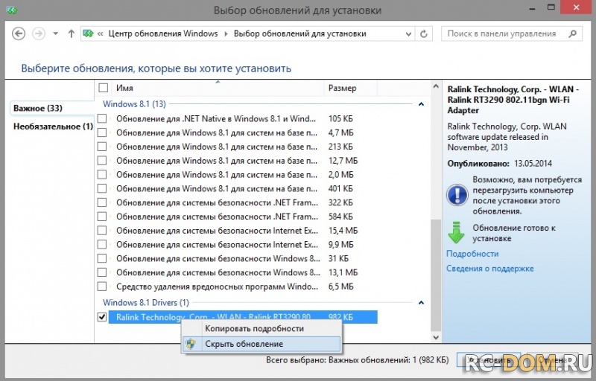596x381 pixels.
Task: Click the 'Выбор обновлений для установки' breadcrumb
Action: 300,33
